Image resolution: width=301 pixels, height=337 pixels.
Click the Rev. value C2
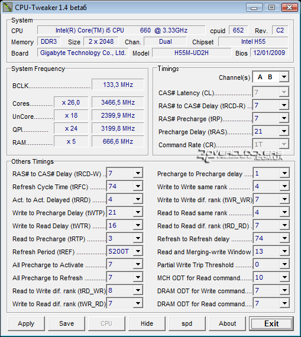tap(280, 30)
